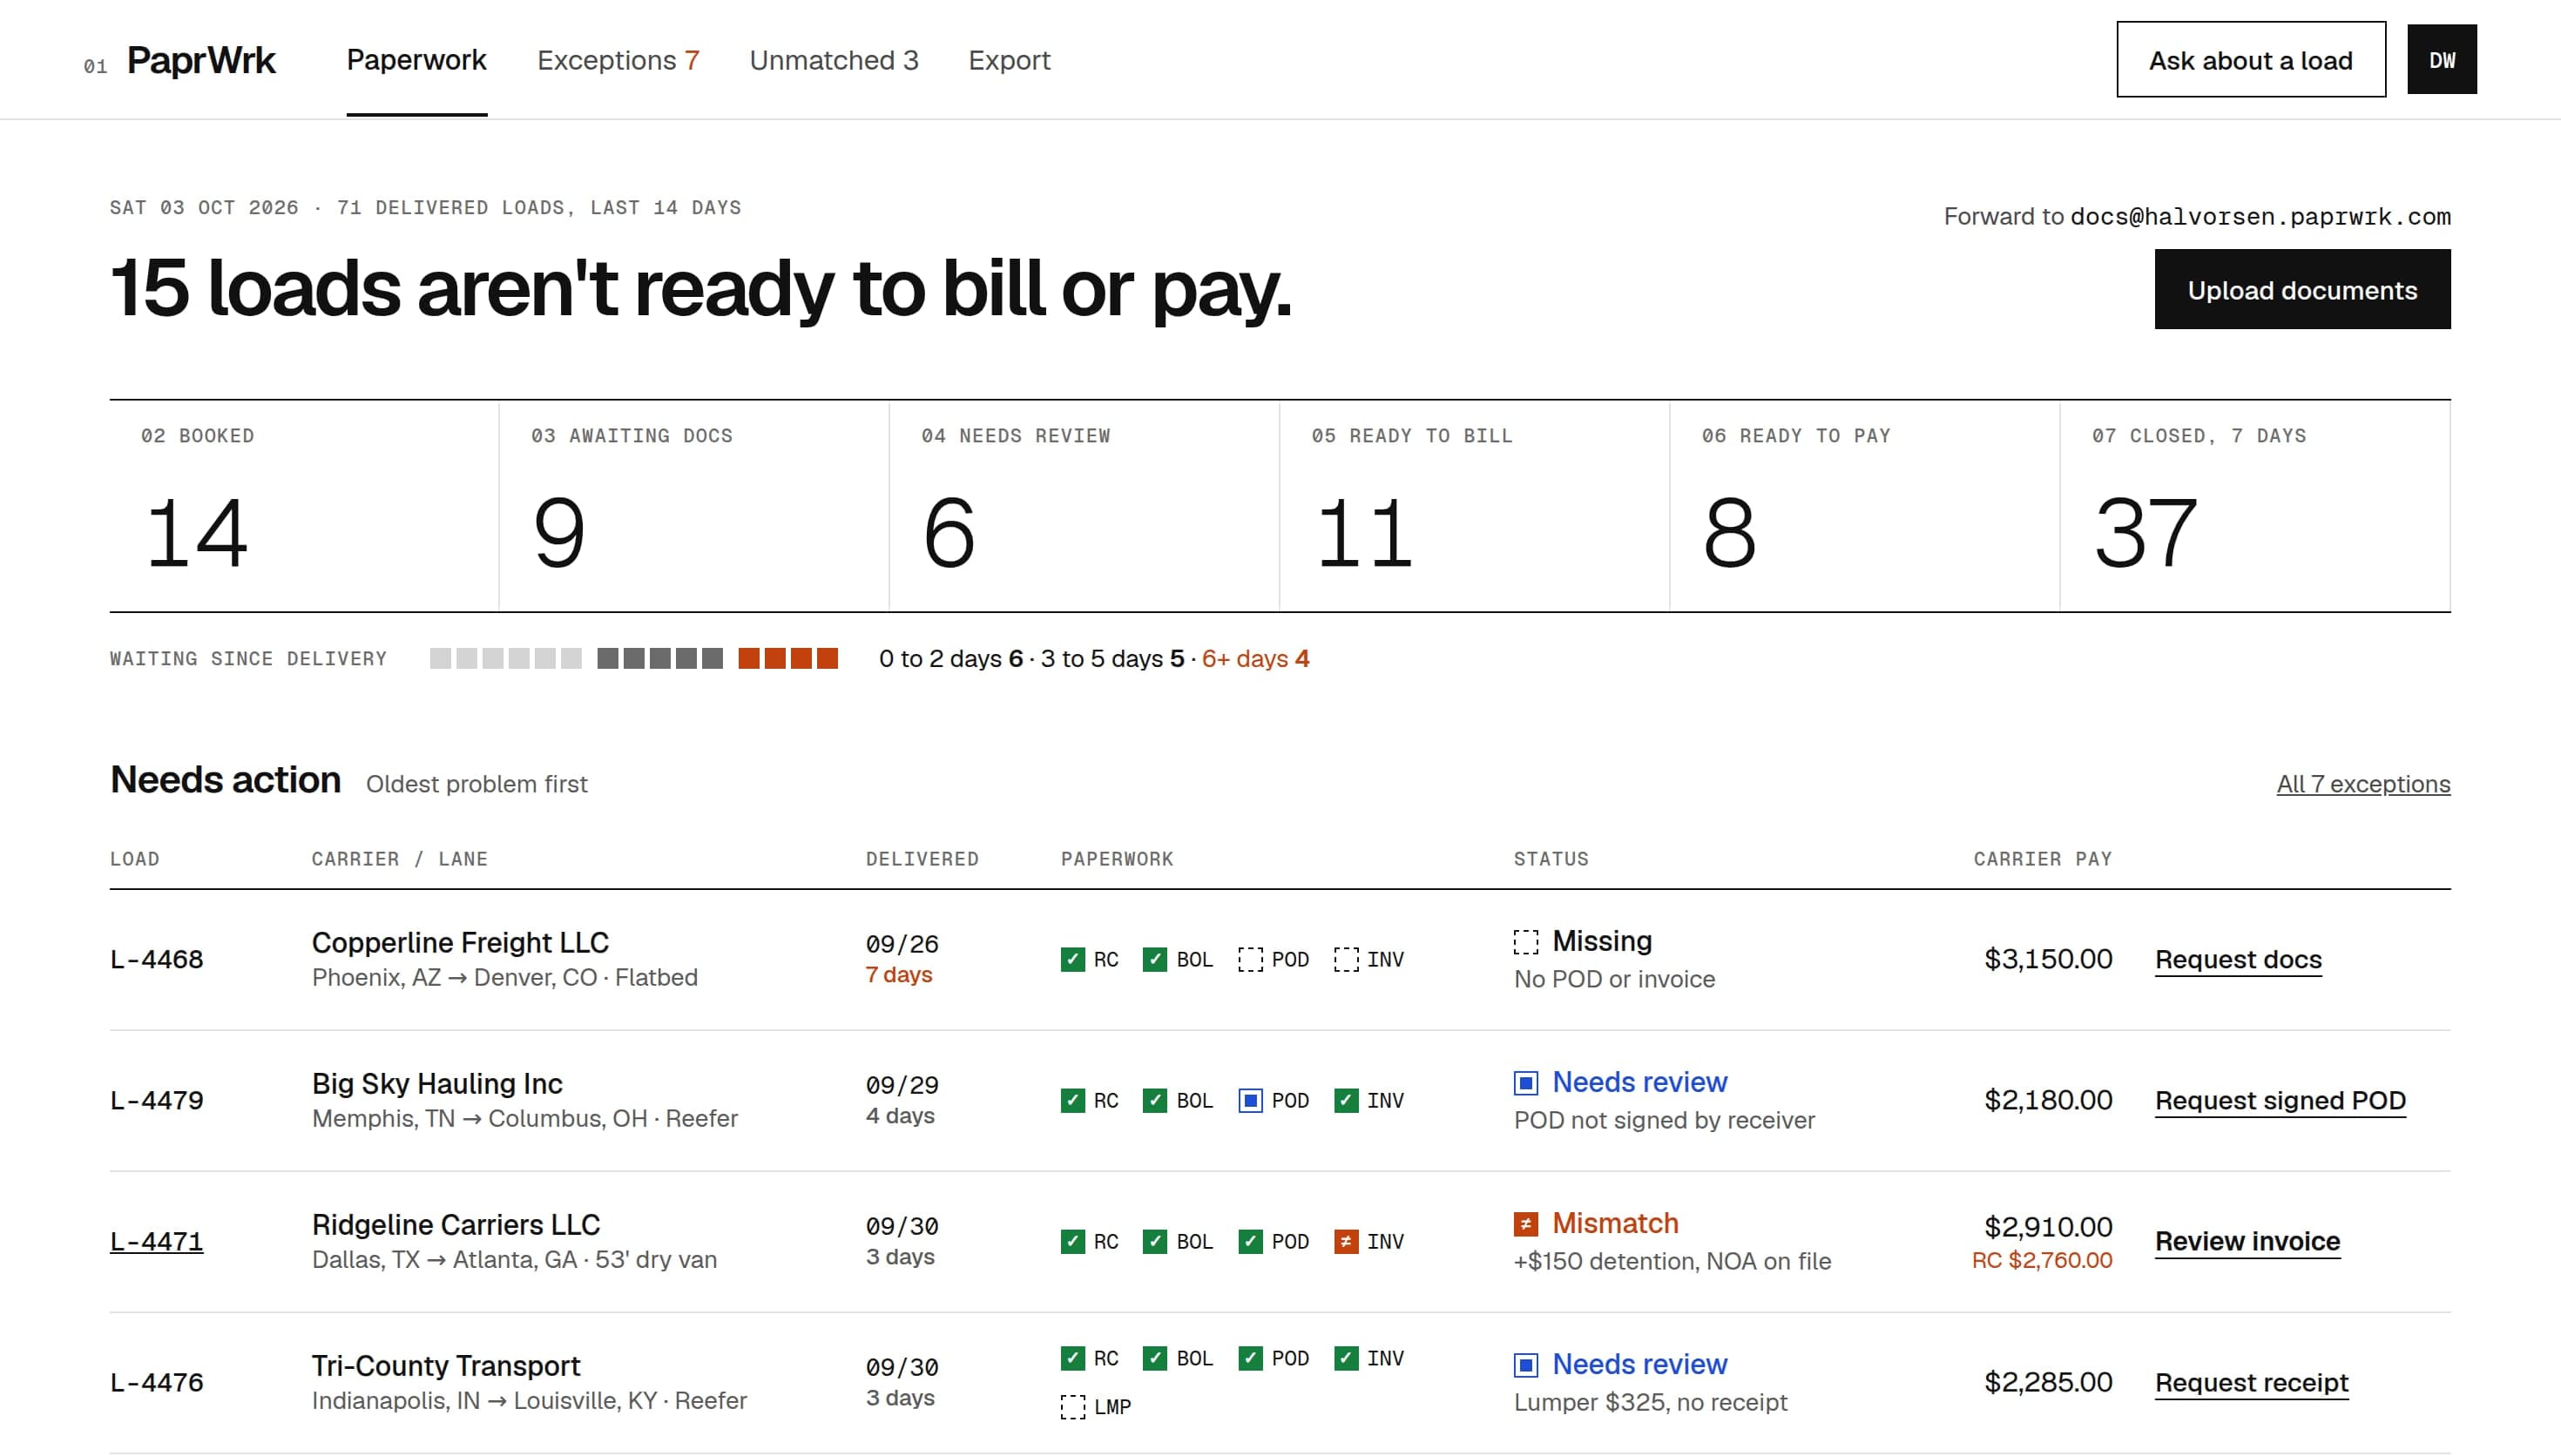Open the DW user avatar
Viewport: 2561px width, 1456px height.
tap(2441, 60)
